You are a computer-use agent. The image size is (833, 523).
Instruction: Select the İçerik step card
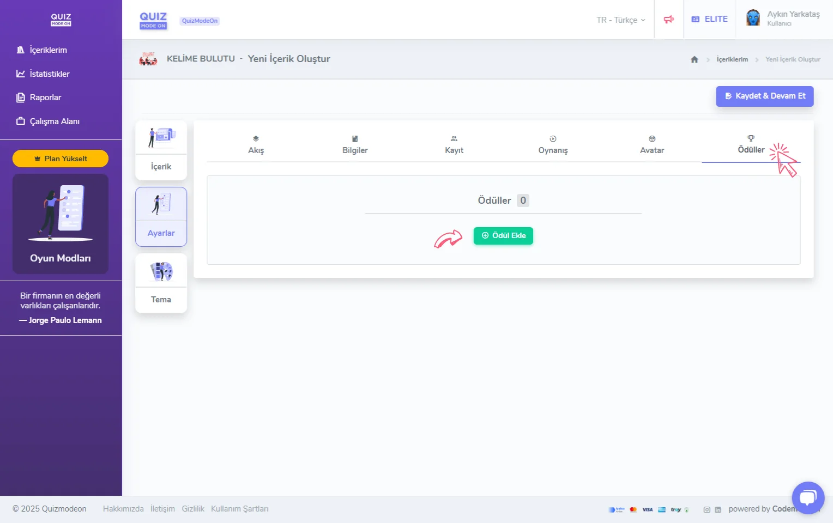click(x=161, y=150)
